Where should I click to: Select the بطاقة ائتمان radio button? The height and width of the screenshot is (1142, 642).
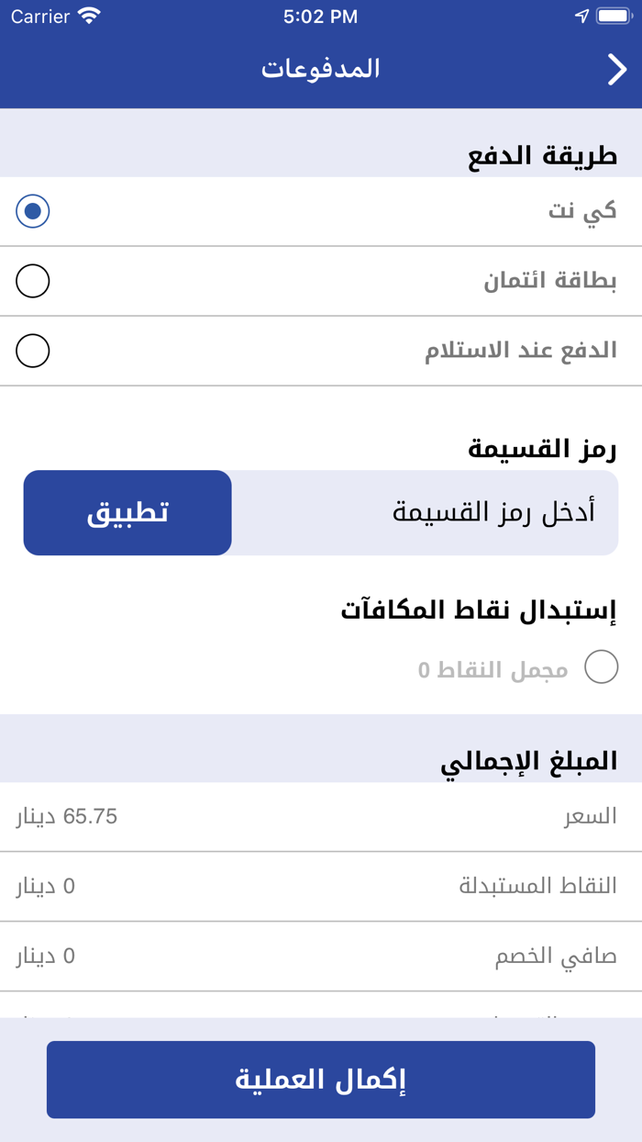(33, 281)
